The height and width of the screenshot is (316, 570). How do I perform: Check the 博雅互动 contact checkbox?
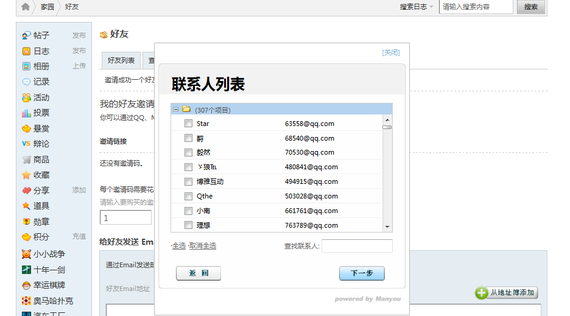click(x=188, y=181)
